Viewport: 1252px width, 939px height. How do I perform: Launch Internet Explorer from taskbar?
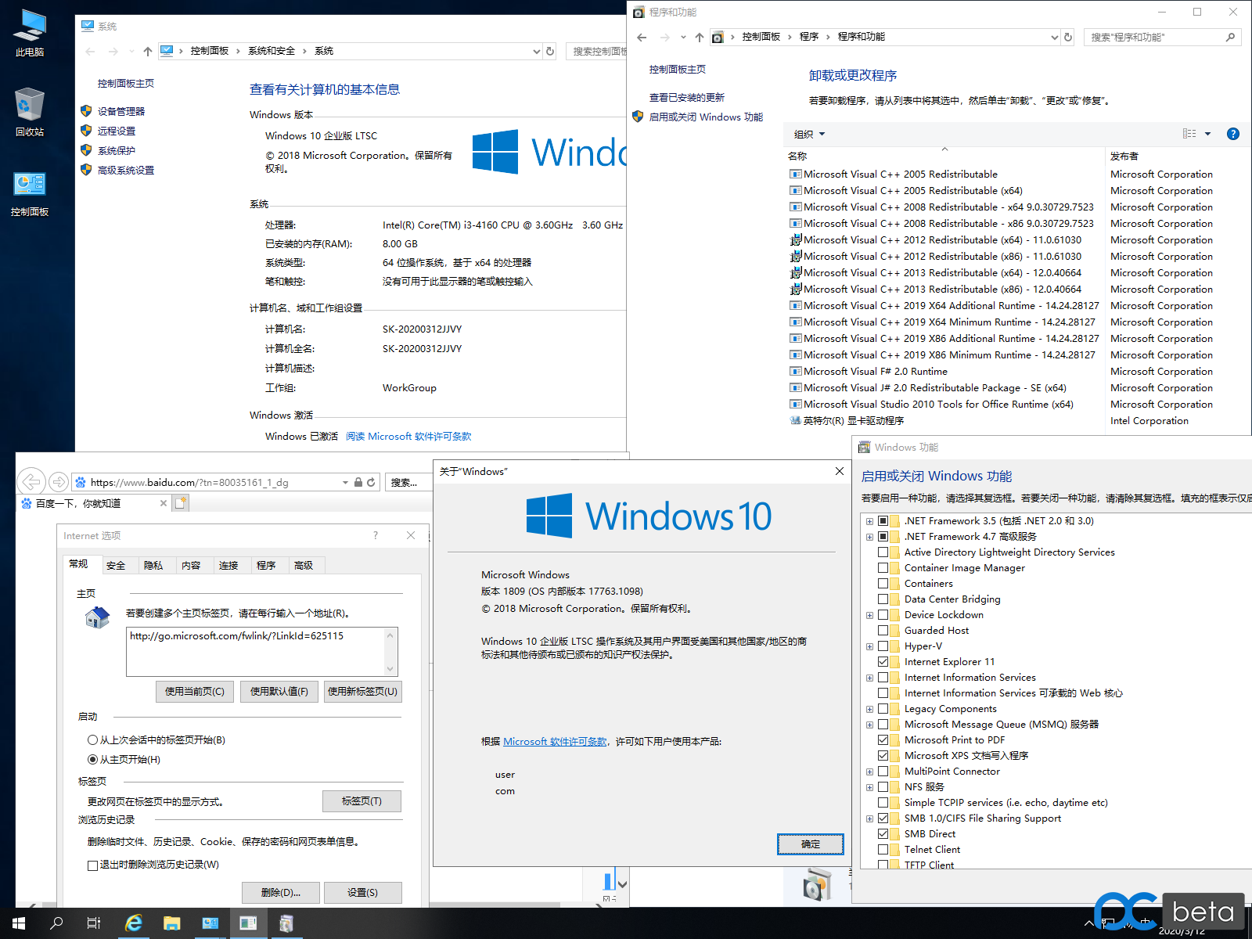pyautogui.click(x=134, y=923)
